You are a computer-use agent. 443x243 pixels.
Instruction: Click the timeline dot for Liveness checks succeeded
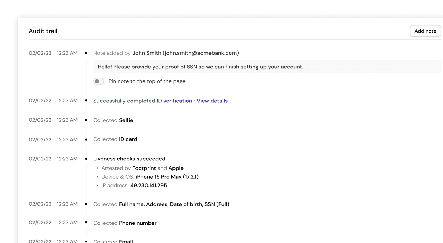click(86, 159)
